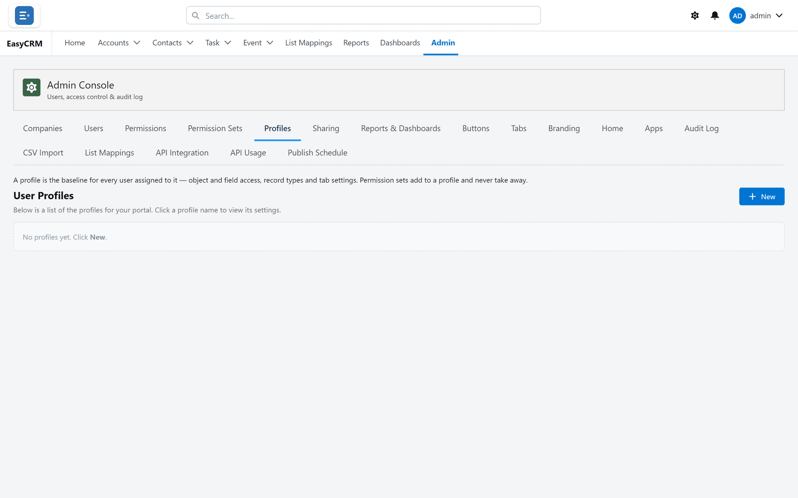Open notifications bell icon
This screenshot has width=798, height=498.
[x=715, y=15]
